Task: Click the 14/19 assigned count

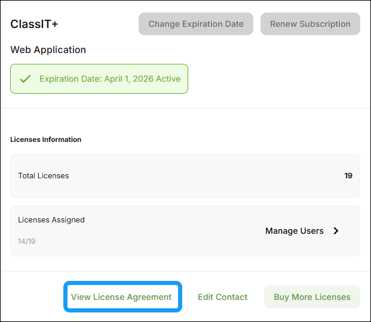Action: coord(26,241)
